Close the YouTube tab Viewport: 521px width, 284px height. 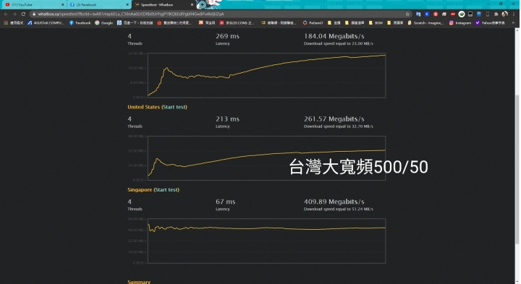click(x=62, y=4)
